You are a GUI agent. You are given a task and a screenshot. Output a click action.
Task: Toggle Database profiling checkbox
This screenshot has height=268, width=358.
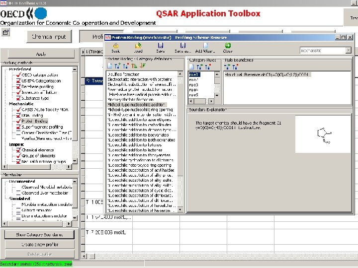pyautogui.click(x=18, y=86)
